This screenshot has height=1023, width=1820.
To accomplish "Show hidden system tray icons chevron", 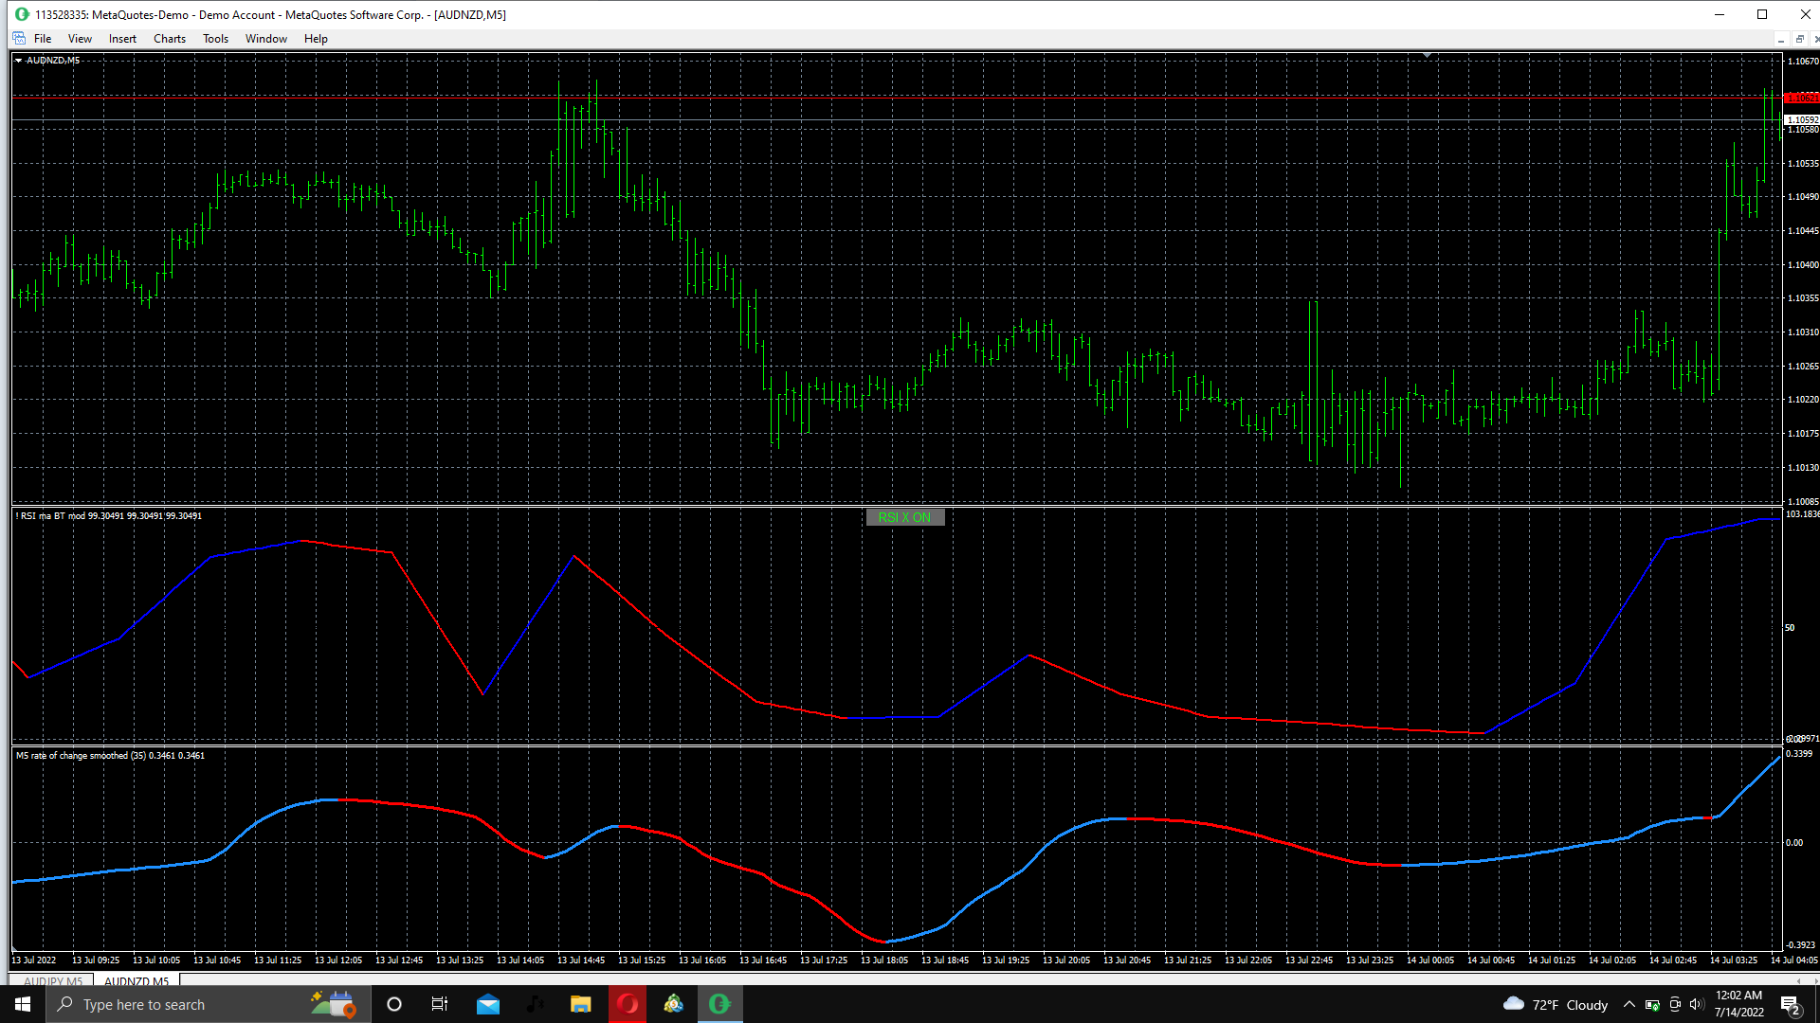I will pos(1629,1004).
